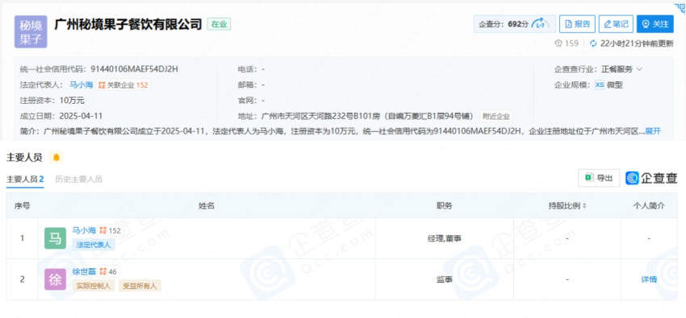Click the 马 avatar in row 1

(x=55, y=238)
